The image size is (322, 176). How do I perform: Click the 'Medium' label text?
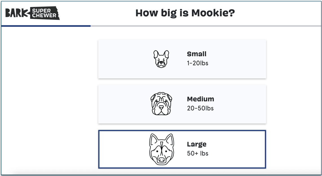click(200, 99)
